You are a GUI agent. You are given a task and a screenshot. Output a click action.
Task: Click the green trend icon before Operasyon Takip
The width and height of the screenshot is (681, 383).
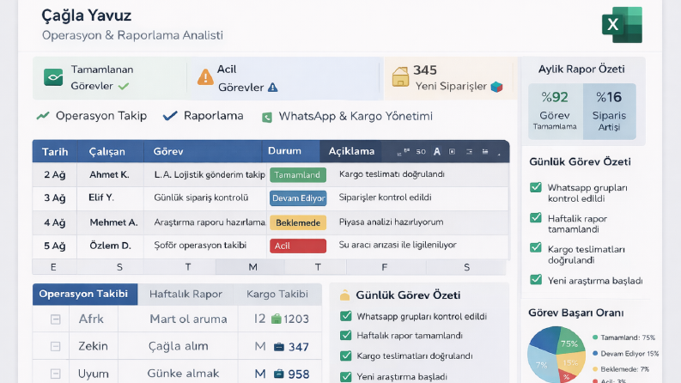pos(43,116)
